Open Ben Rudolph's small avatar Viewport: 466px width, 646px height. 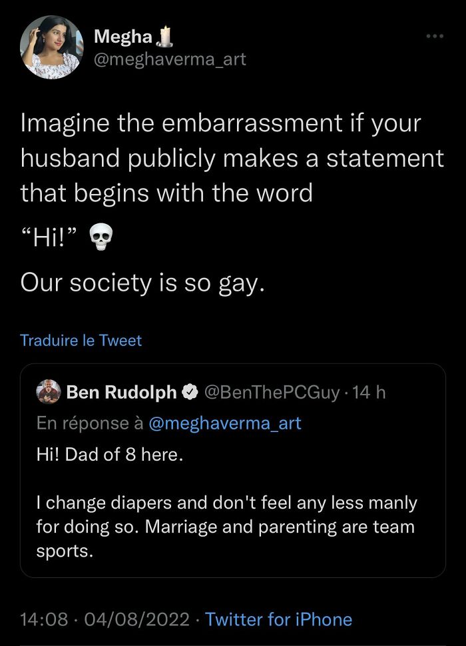[x=48, y=392]
